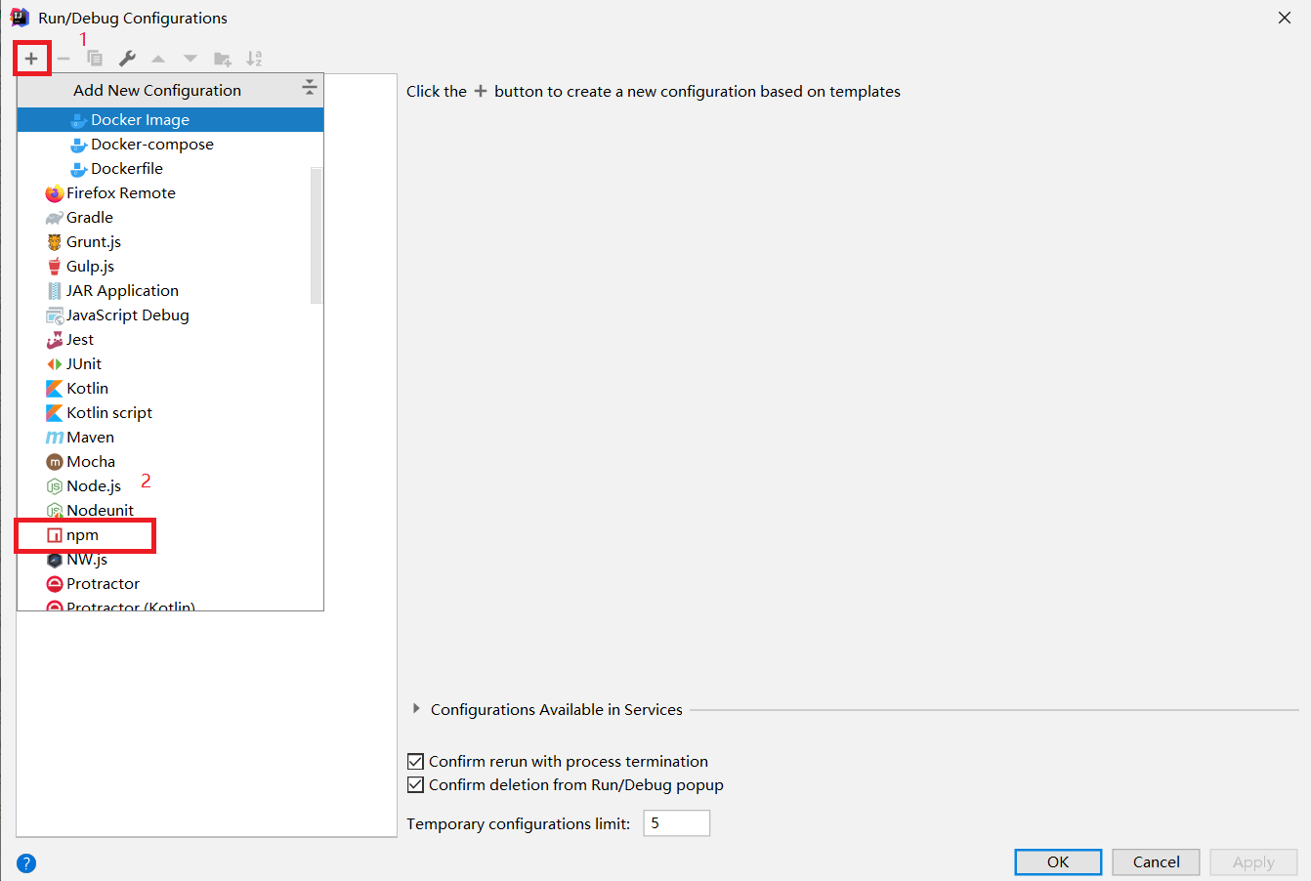Click the Kotlin K logo icon
Viewport: 1311px width, 881px height.
point(55,389)
